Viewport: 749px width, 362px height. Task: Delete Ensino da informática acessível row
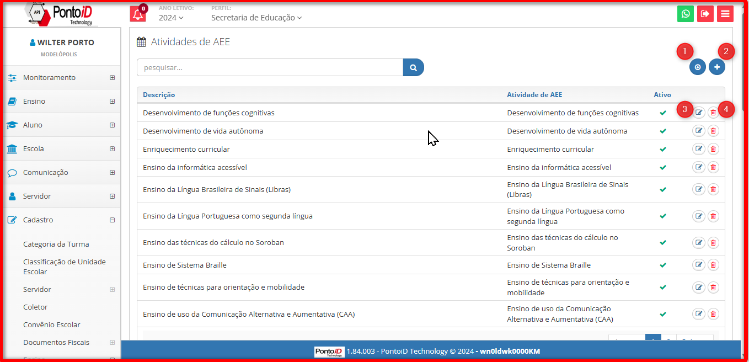pos(713,167)
